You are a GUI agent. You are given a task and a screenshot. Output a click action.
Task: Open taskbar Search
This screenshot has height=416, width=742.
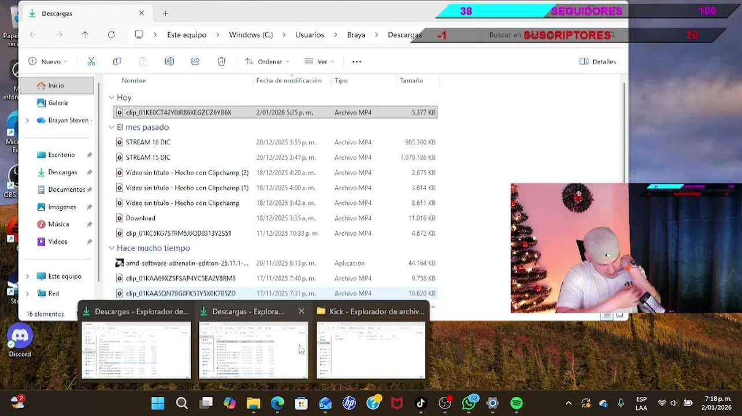coord(182,403)
